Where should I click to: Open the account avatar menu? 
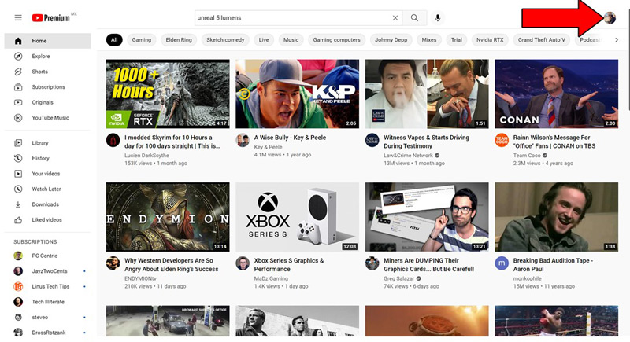coord(610,17)
